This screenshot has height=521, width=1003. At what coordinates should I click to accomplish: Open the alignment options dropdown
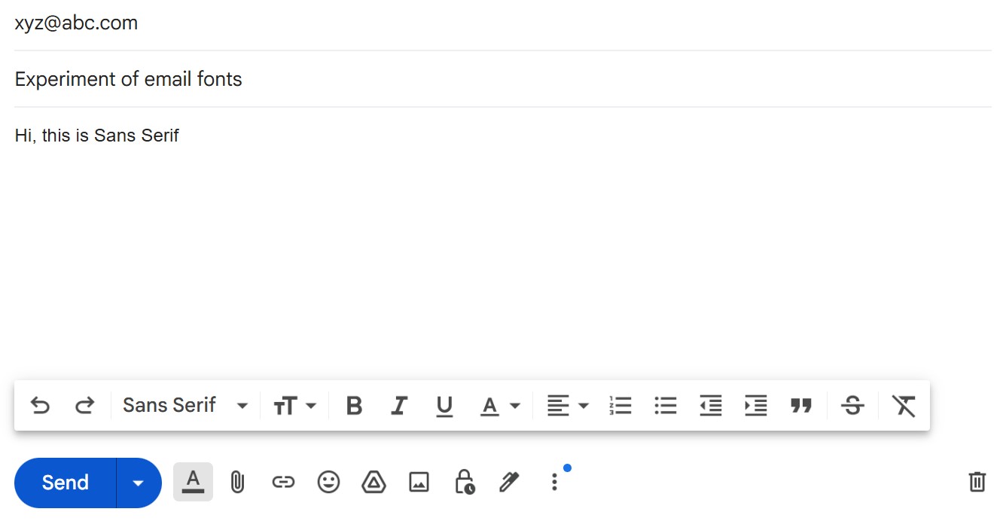point(567,405)
